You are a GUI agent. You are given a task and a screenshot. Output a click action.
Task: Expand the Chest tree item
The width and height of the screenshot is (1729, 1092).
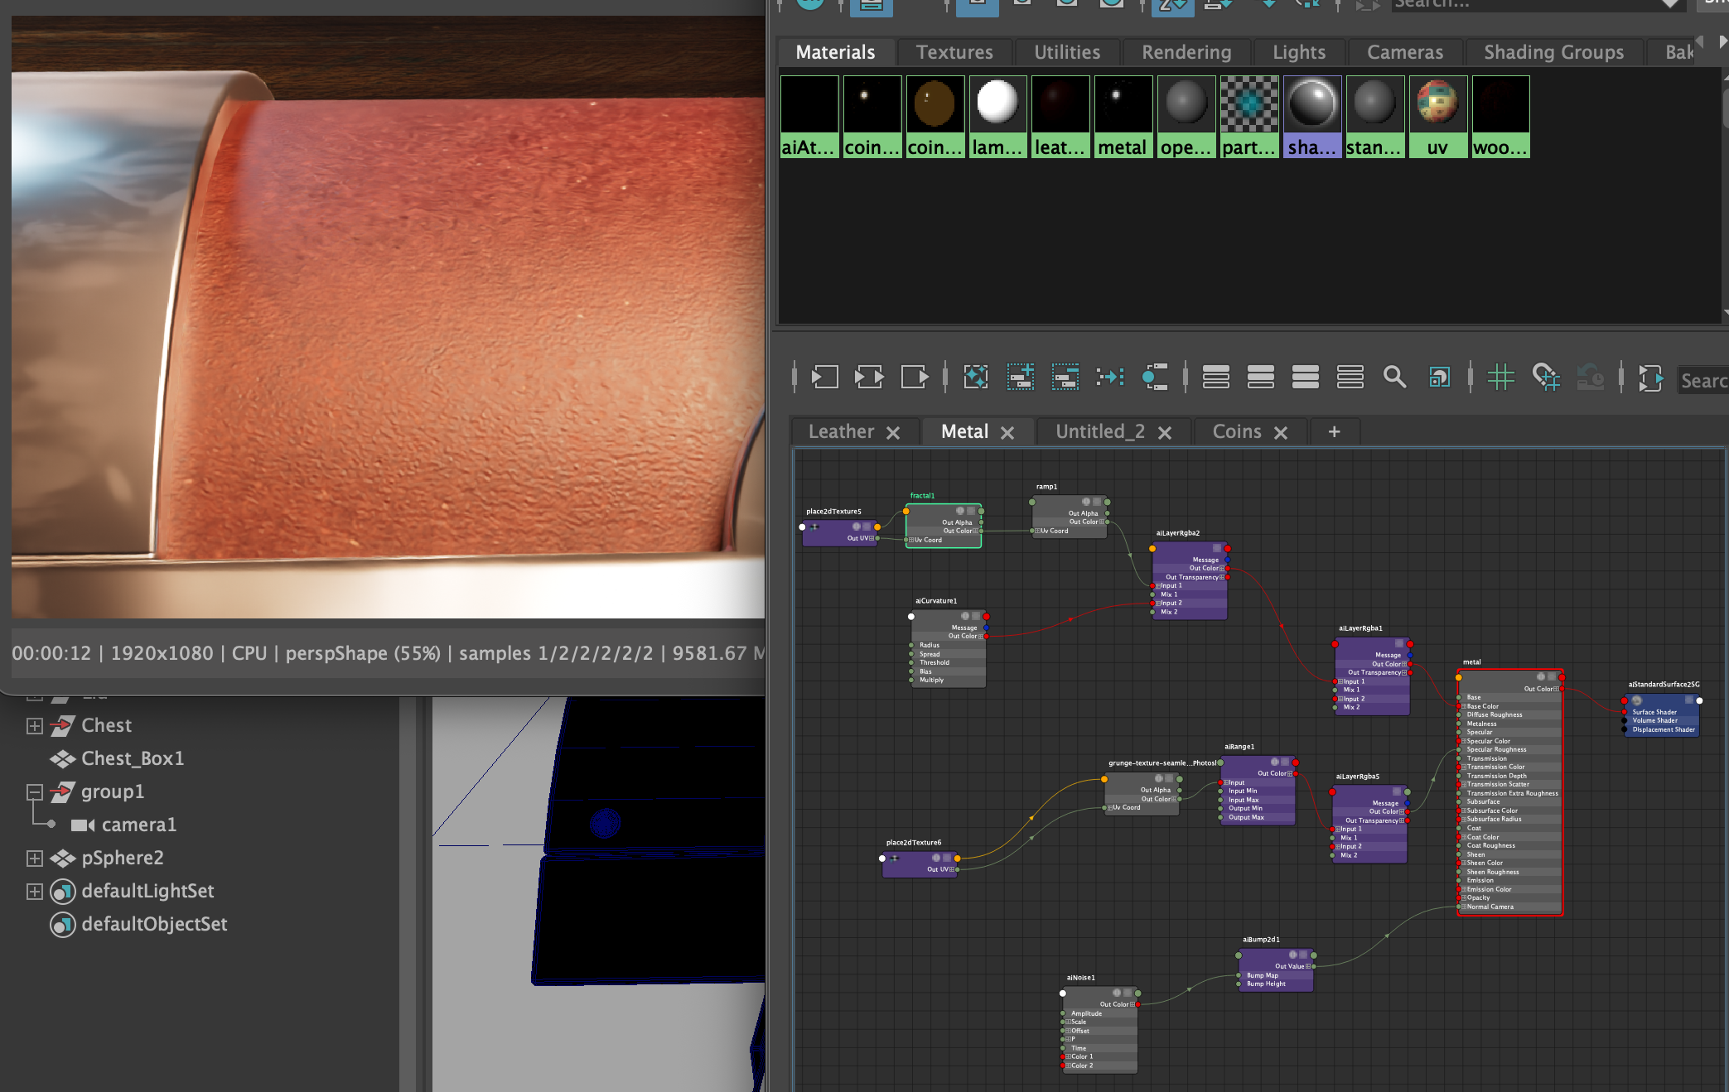pyautogui.click(x=34, y=726)
